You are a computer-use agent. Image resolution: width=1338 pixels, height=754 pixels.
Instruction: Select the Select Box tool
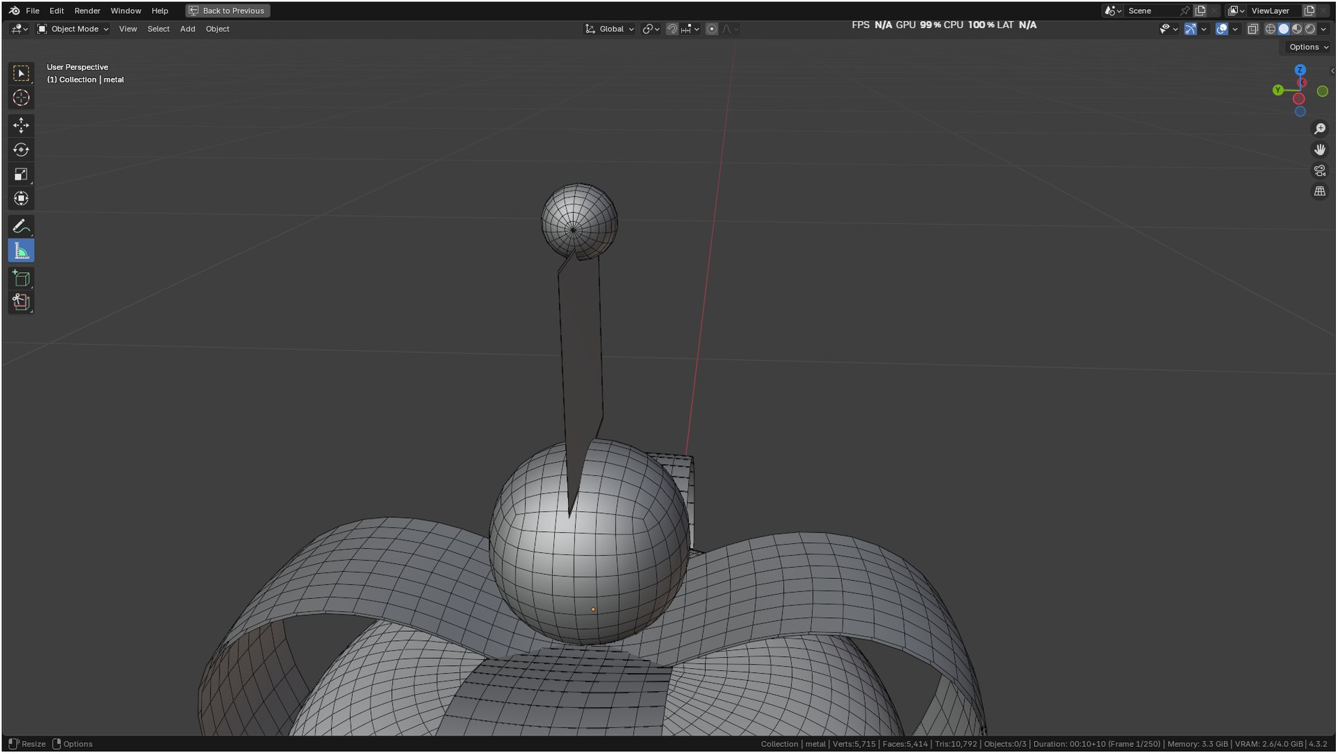(21, 73)
